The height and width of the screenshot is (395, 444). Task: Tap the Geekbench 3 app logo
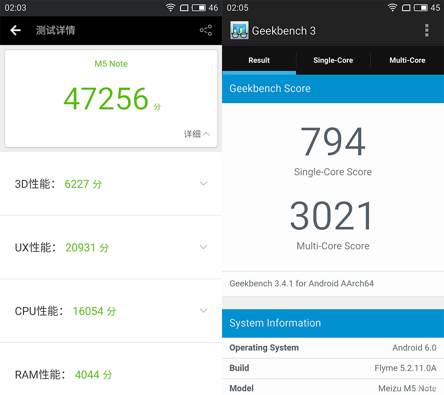click(x=239, y=30)
